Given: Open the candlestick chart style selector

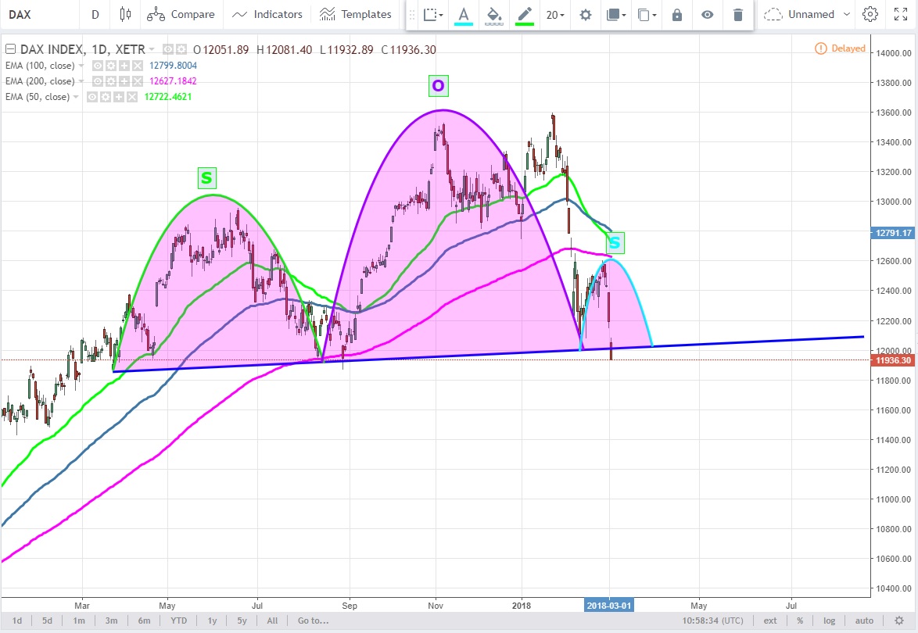Looking at the screenshot, I should point(125,14).
